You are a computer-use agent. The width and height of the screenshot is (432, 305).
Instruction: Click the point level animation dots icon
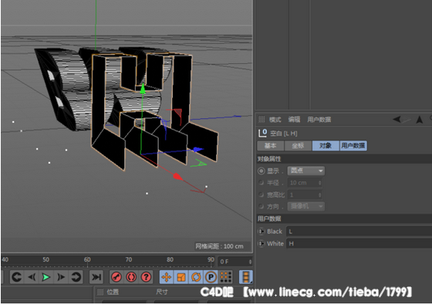pyautogui.click(x=226, y=277)
